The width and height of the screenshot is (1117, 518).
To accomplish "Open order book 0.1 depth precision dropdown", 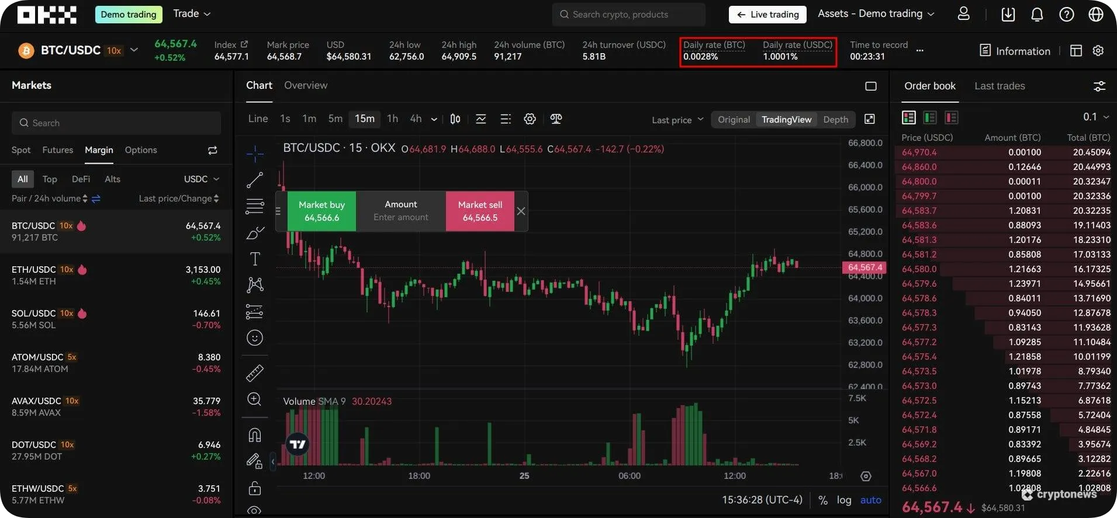I will point(1096,117).
